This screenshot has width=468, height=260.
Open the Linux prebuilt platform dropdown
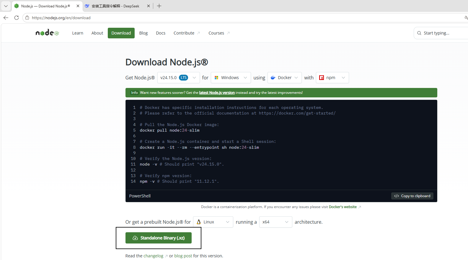(213, 222)
